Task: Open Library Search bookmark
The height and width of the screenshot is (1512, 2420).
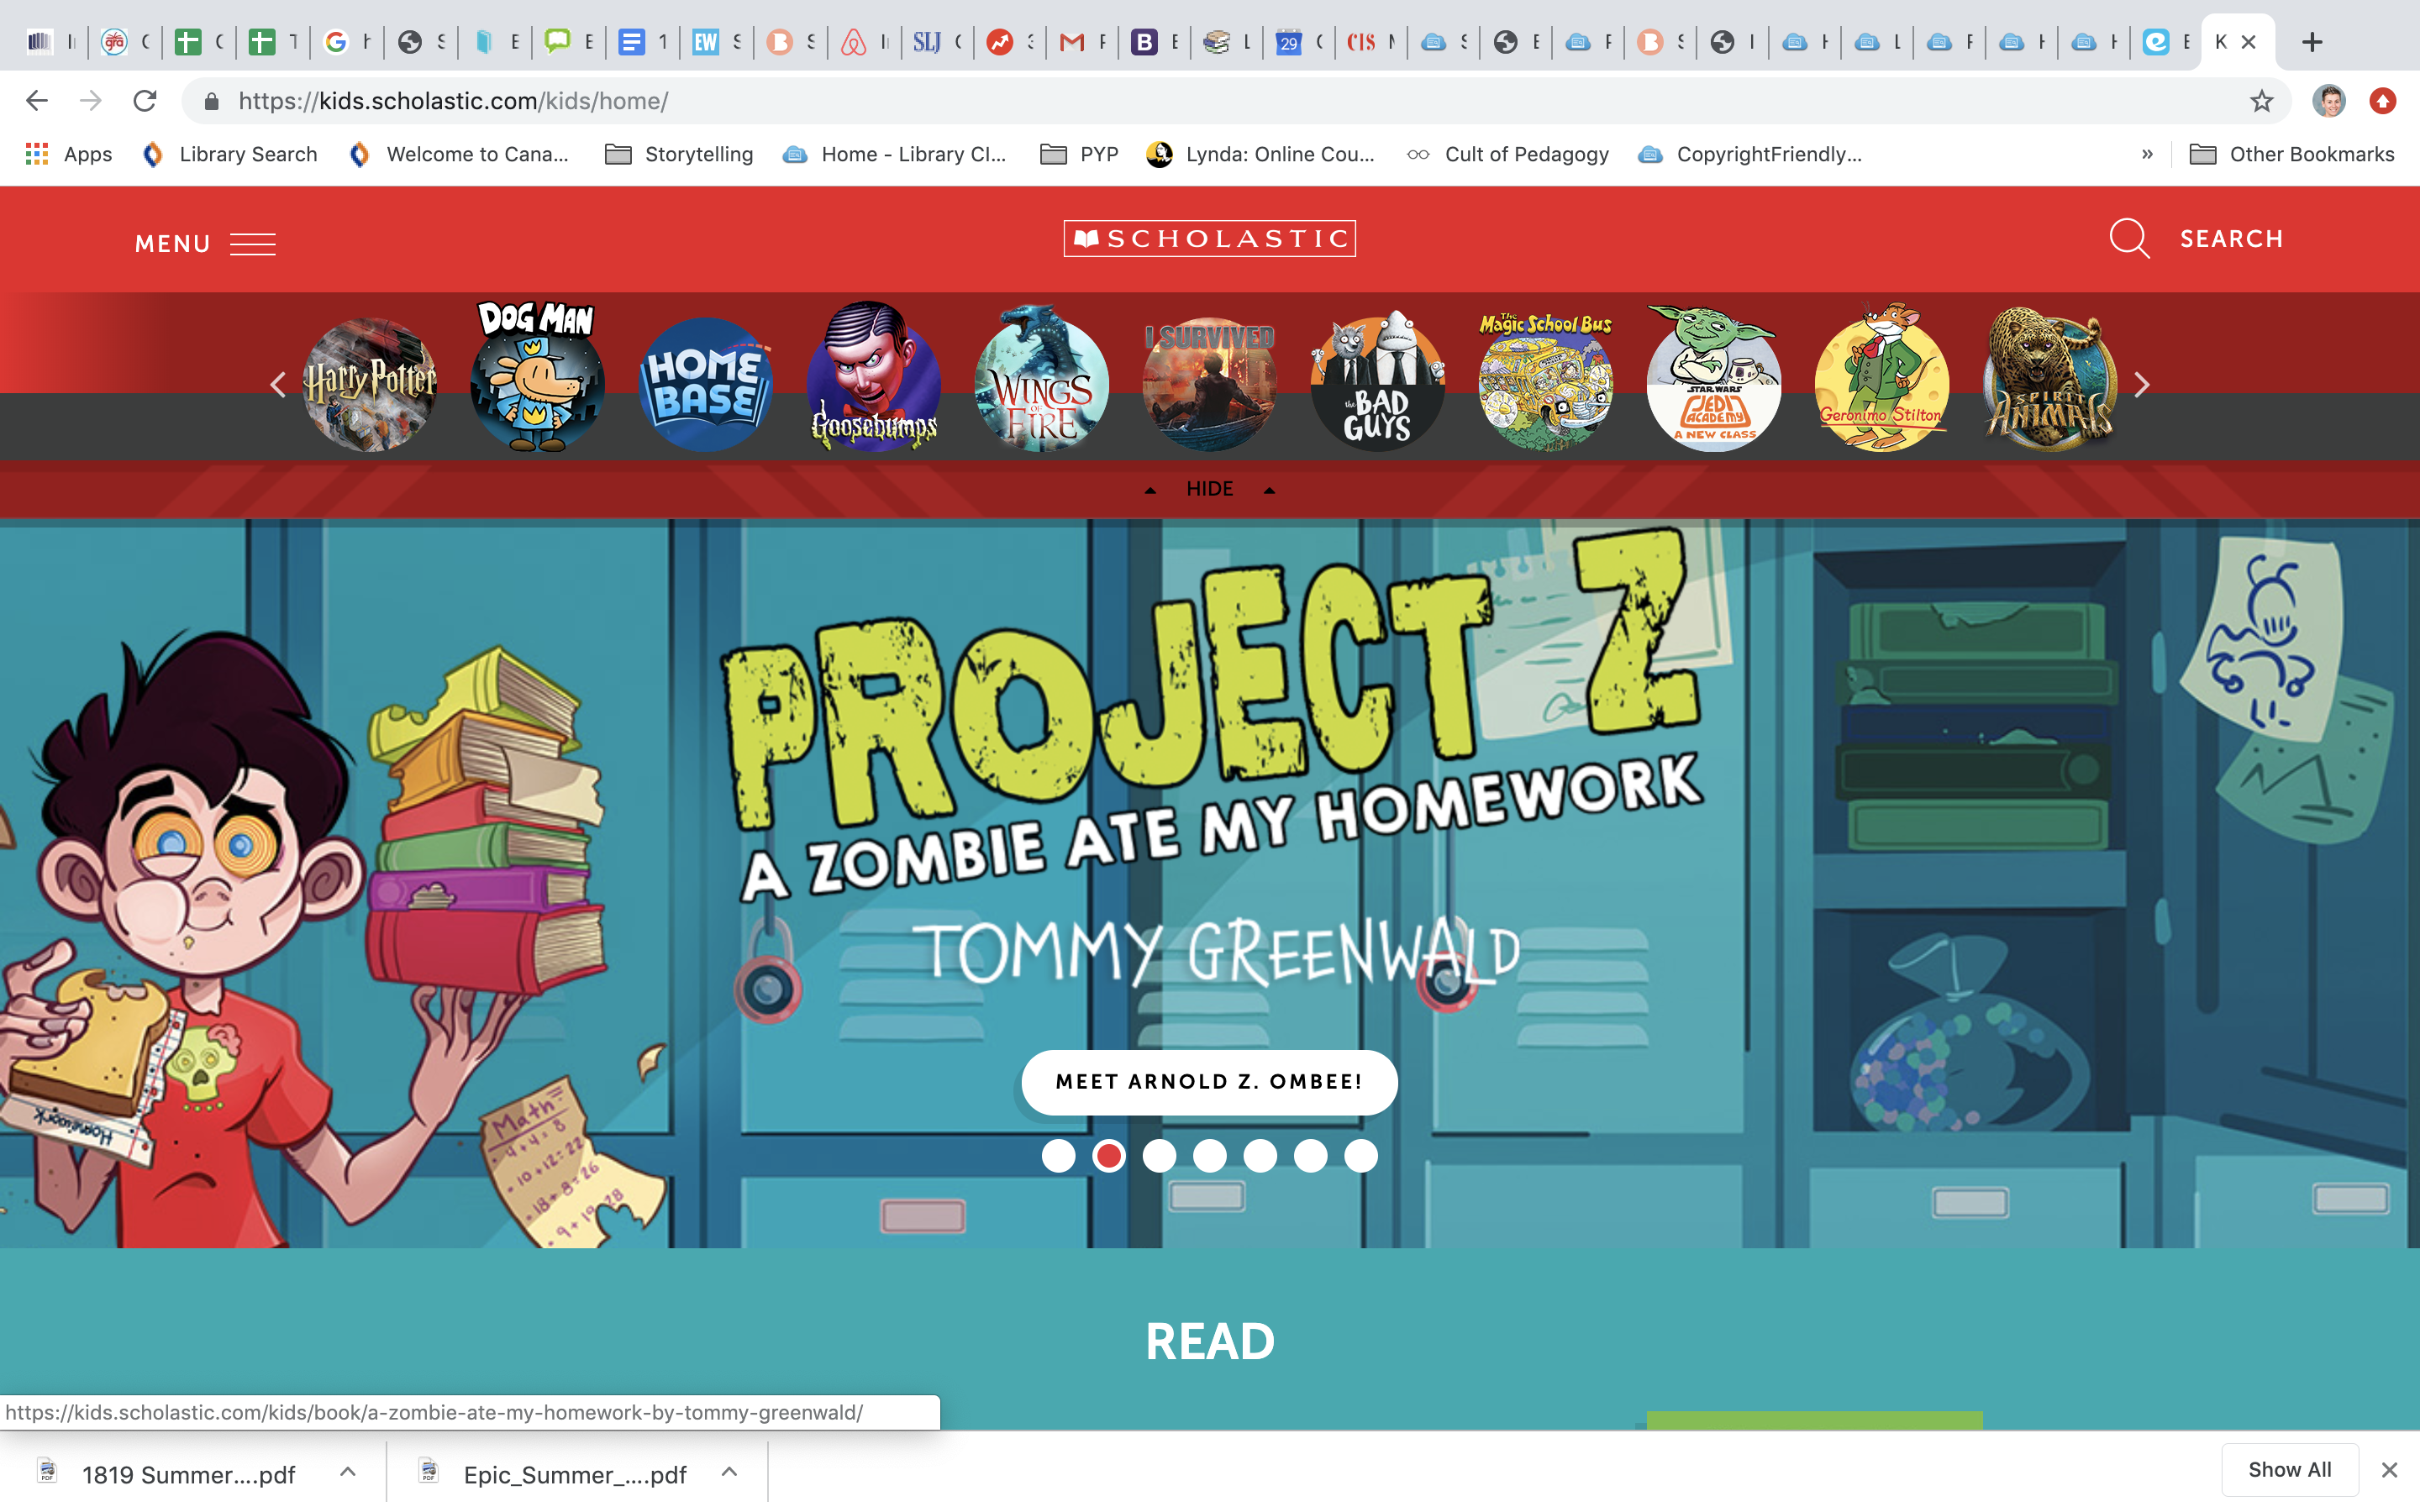Action: [x=230, y=154]
